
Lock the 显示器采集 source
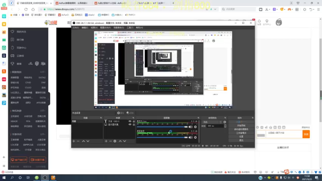pos(134,124)
